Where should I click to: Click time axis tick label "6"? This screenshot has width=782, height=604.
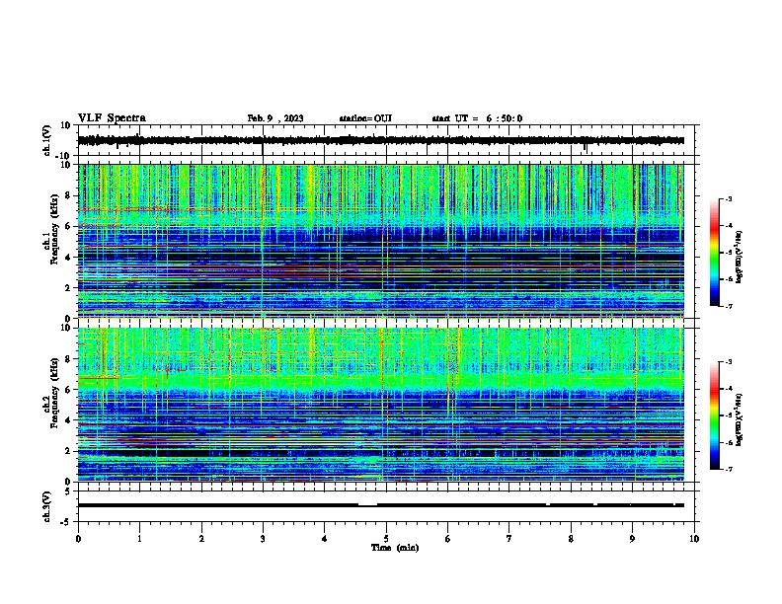(447, 539)
